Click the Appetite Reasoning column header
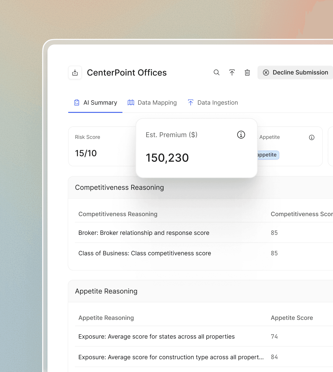 pos(106,318)
